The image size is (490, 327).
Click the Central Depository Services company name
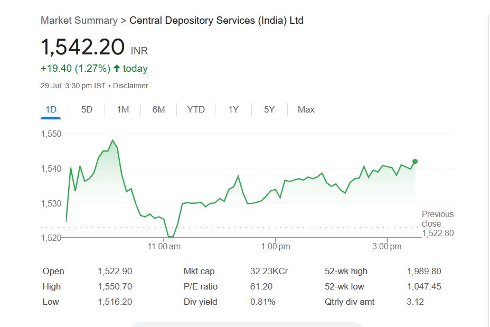[x=216, y=21]
